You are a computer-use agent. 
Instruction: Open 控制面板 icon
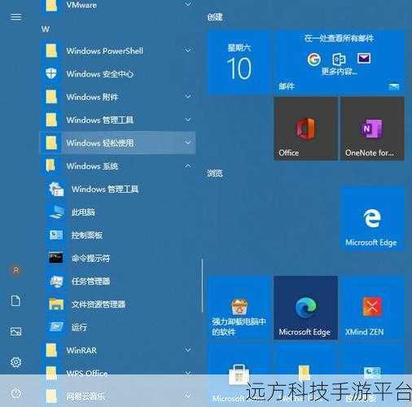(56, 235)
